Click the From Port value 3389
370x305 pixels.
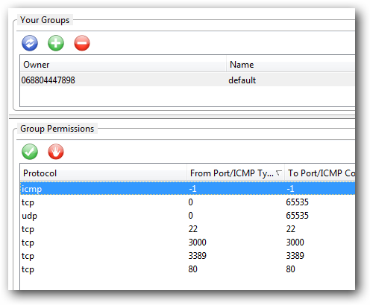(198, 256)
